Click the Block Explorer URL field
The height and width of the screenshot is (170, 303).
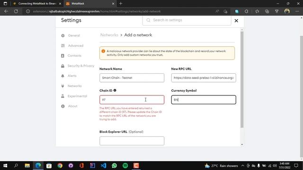pyautogui.click(x=132, y=141)
